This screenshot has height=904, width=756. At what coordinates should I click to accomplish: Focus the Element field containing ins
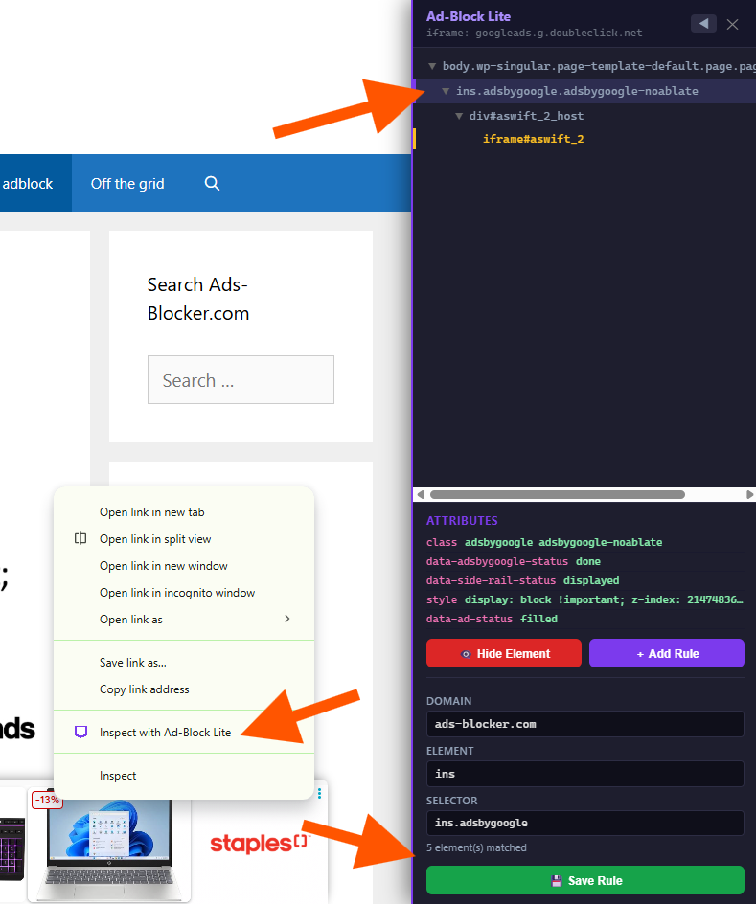tap(584, 774)
